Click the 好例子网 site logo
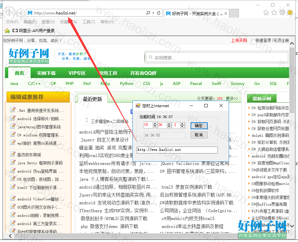Screen dimensions: 298x242 [x=29, y=56]
